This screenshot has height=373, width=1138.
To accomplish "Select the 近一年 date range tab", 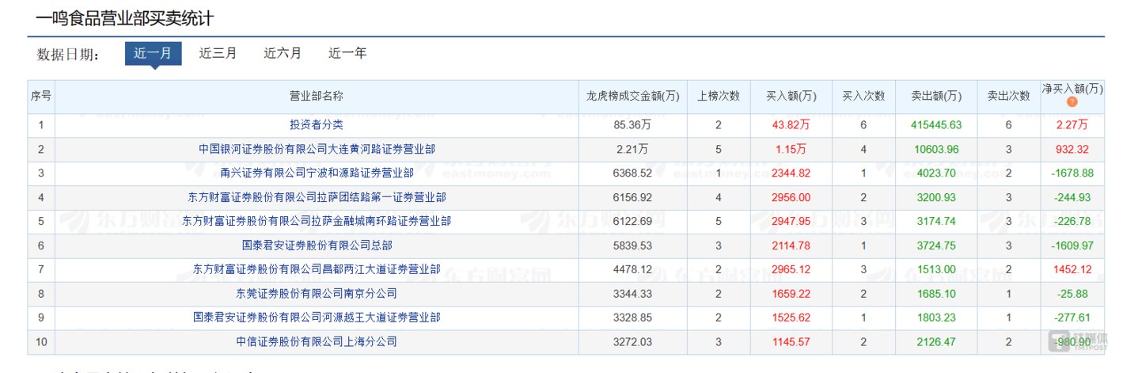I will (x=347, y=54).
